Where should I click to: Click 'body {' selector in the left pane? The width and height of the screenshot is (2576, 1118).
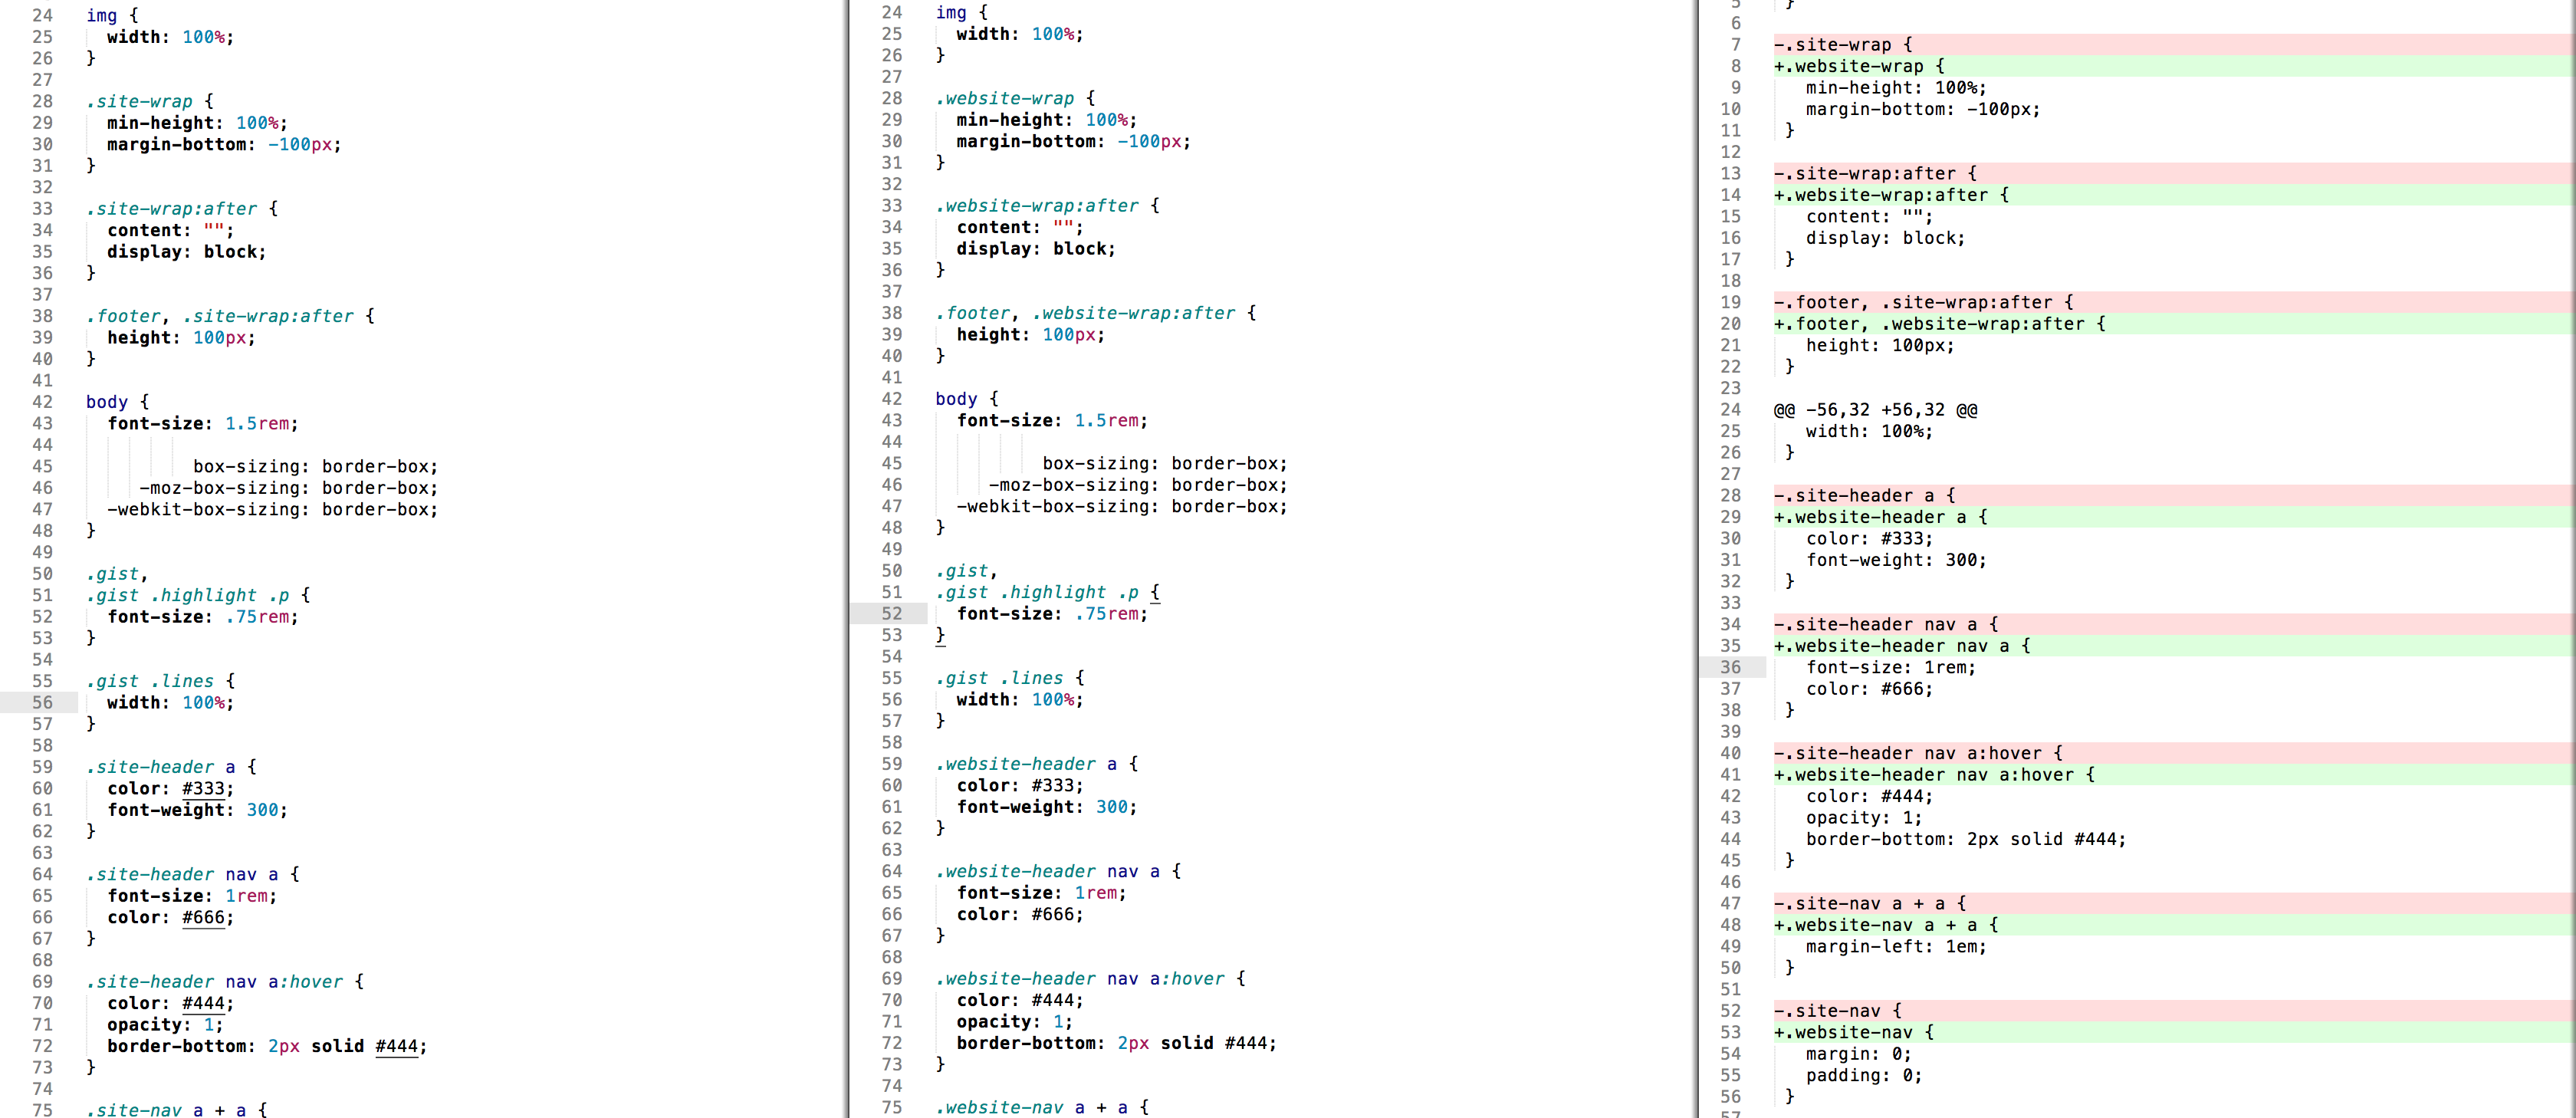117,402
